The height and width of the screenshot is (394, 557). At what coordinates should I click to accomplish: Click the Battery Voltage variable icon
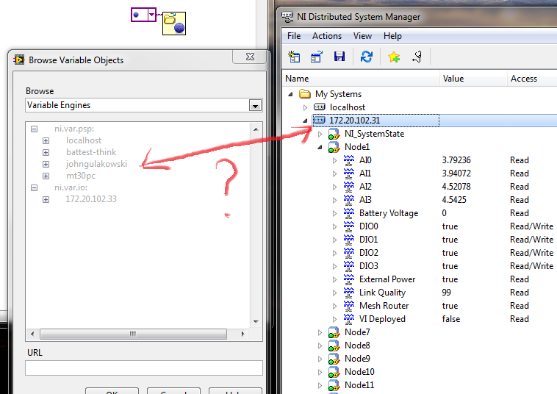coord(349,213)
